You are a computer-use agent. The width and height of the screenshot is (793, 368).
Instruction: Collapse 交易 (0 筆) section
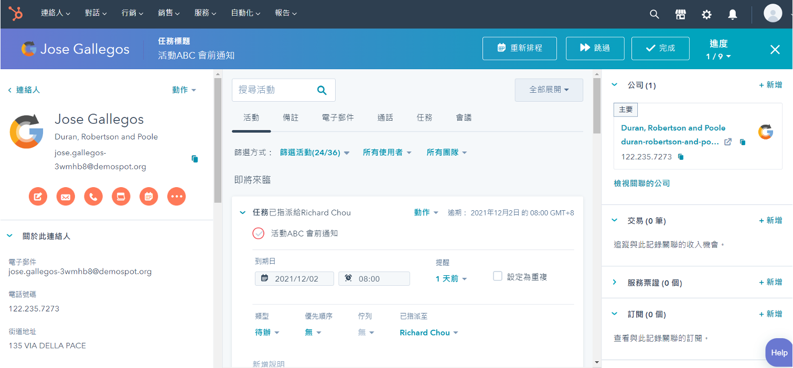pos(615,220)
